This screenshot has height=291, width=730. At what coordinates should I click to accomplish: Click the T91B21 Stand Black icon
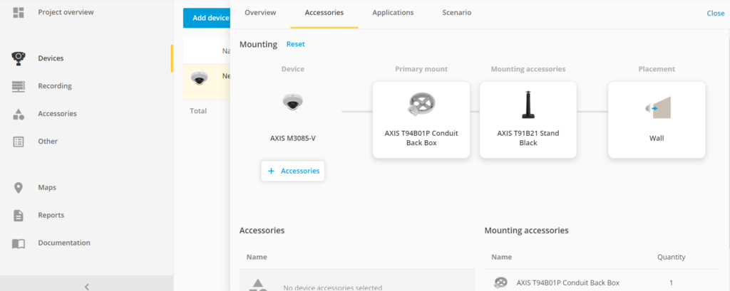pyautogui.click(x=528, y=105)
